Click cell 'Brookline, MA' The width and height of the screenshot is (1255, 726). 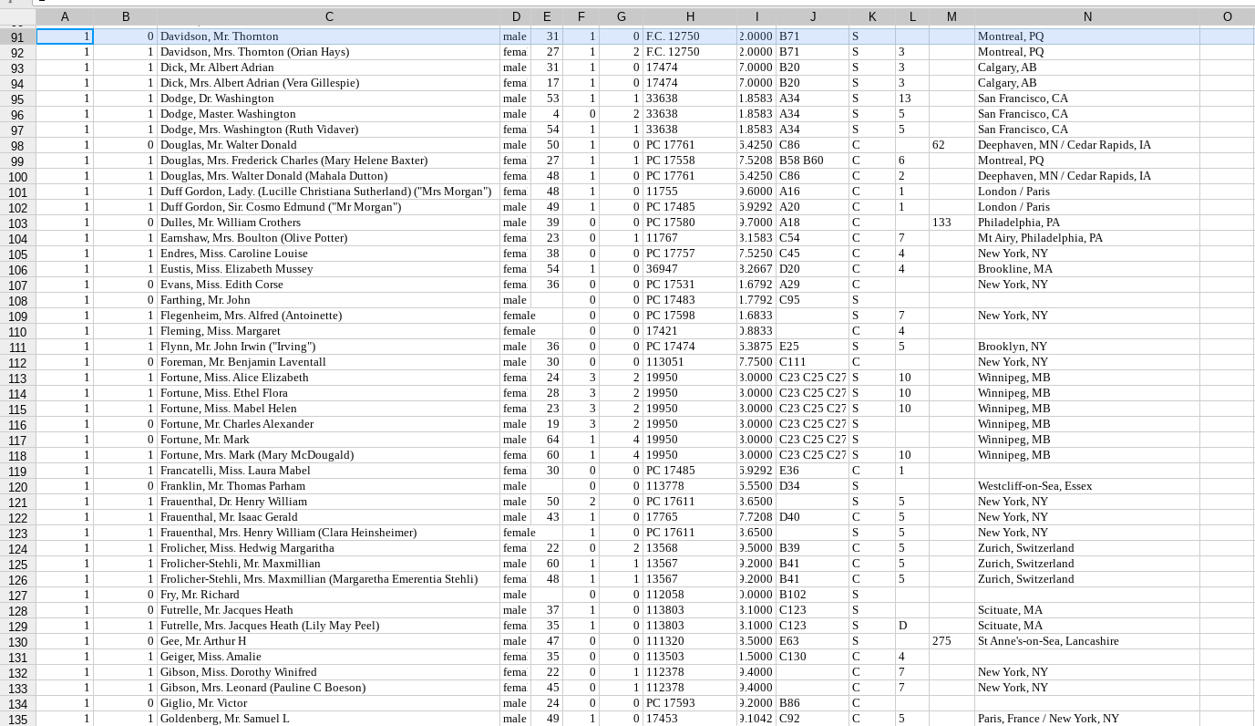click(x=1087, y=269)
